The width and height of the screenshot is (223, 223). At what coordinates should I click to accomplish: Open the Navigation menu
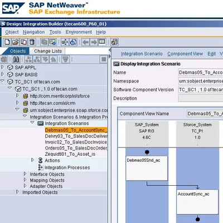tap(33, 32)
